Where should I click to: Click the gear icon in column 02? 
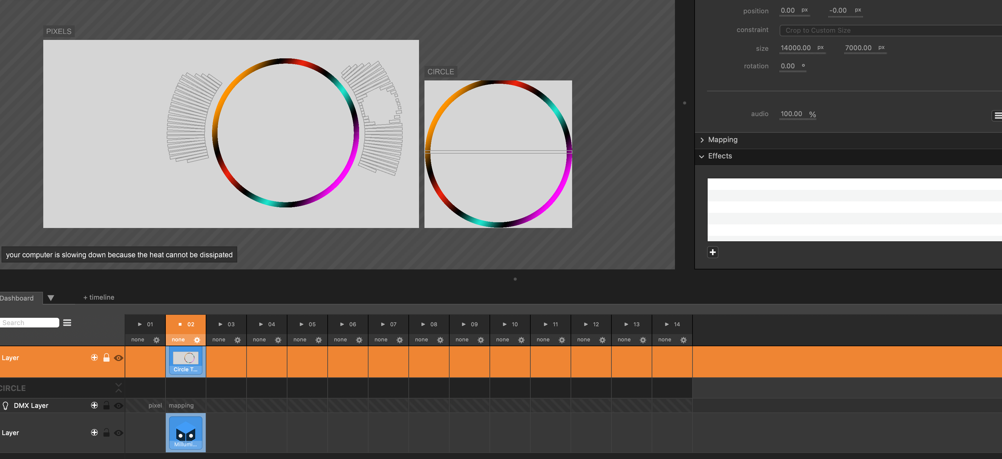pos(197,340)
